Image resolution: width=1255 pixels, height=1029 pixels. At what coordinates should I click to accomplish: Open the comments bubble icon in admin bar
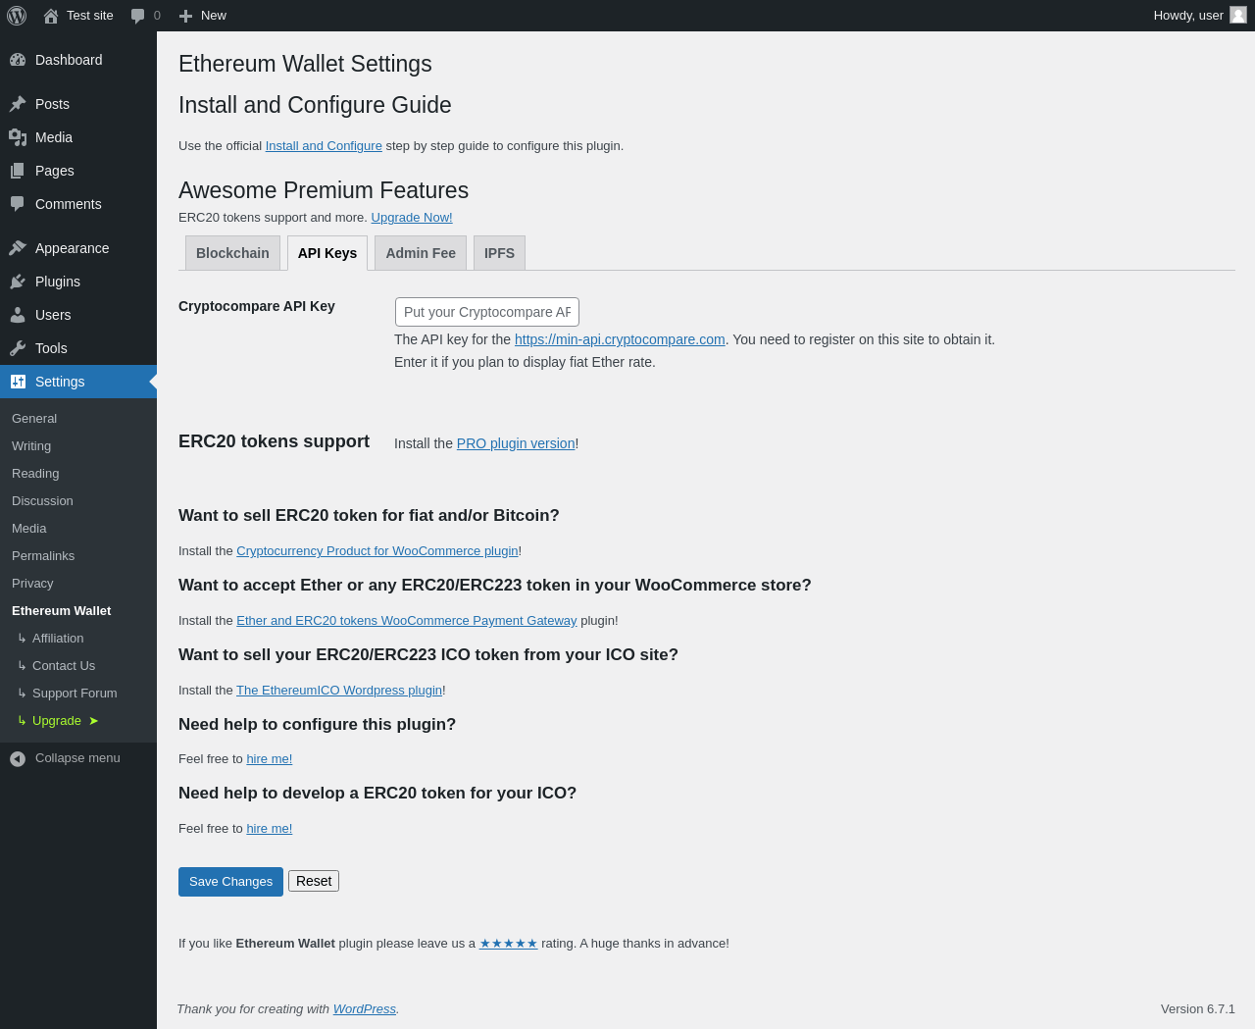(x=138, y=16)
